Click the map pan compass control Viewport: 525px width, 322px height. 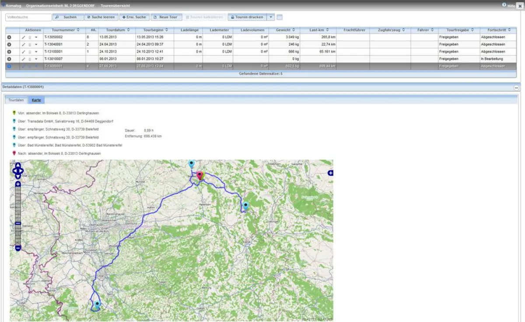[17, 170]
